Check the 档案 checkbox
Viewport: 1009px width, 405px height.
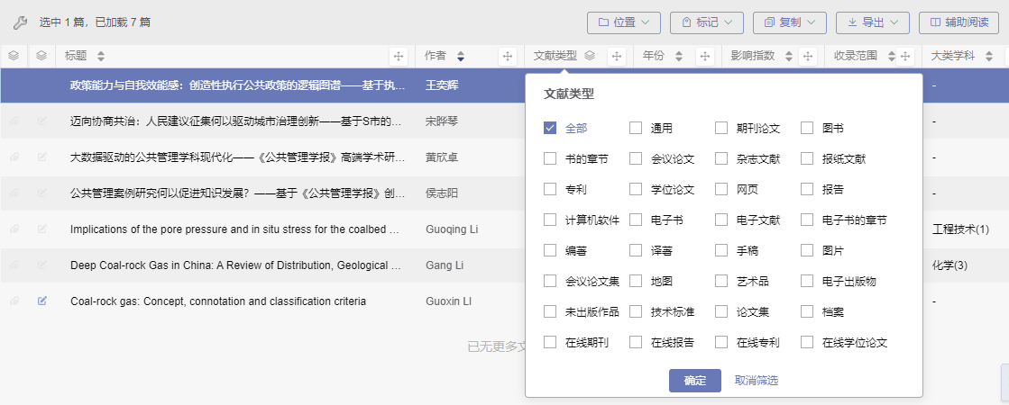click(807, 312)
